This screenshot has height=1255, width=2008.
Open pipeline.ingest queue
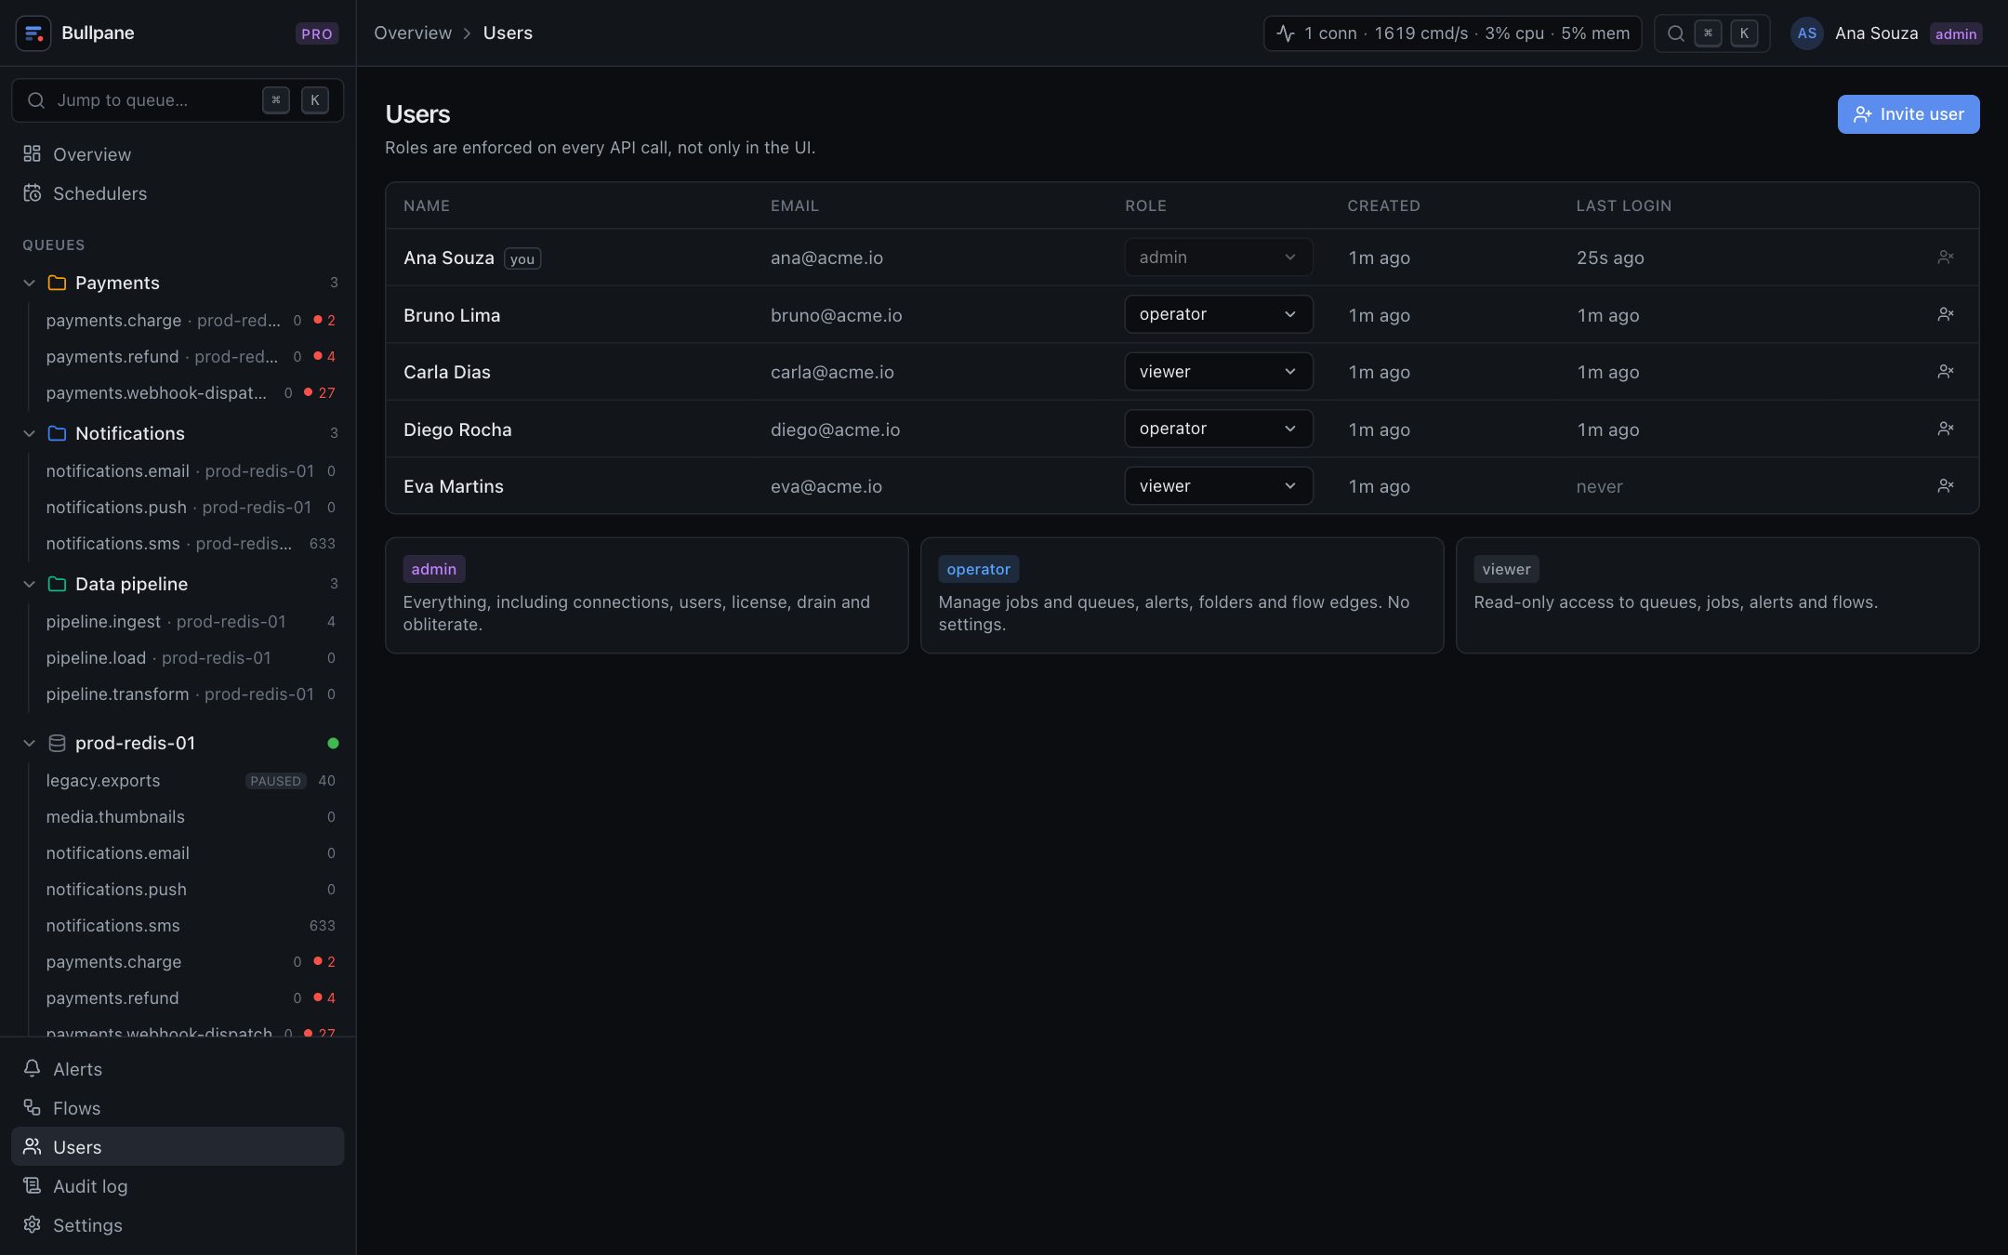pos(189,621)
